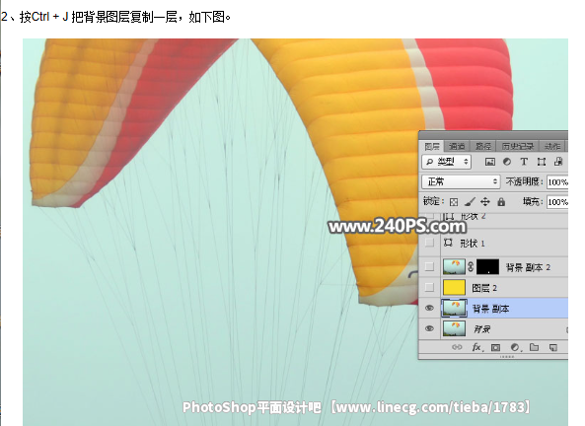Show the 图层 2 layer visibility box
585x426 pixels.
pyautogui.click(x=429, y=287)
